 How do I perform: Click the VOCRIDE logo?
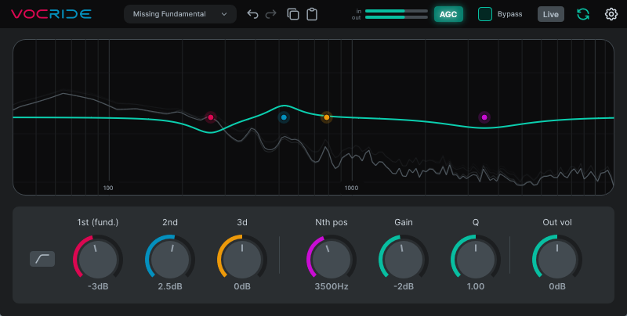pos(51,14)
